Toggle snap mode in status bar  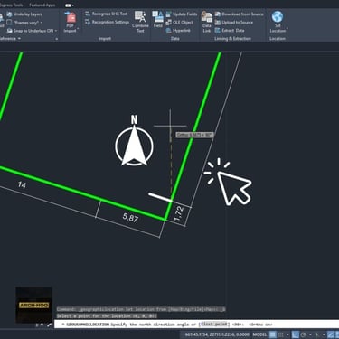click(x=281, y=334)
